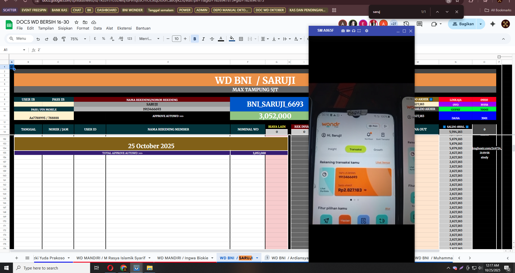Click the print icon

55,39
